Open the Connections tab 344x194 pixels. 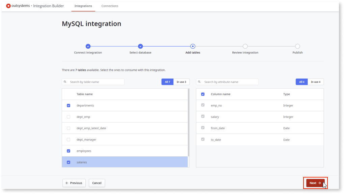coord(110,6)
